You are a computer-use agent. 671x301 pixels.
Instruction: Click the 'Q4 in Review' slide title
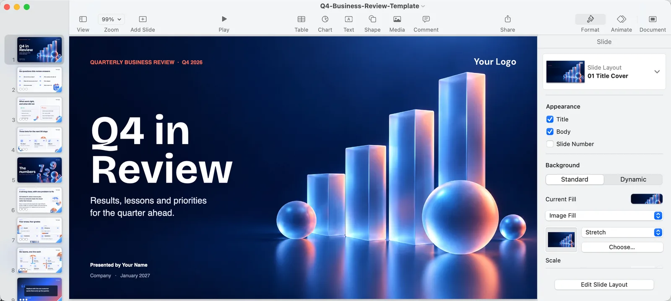click(x=161, y=150)
